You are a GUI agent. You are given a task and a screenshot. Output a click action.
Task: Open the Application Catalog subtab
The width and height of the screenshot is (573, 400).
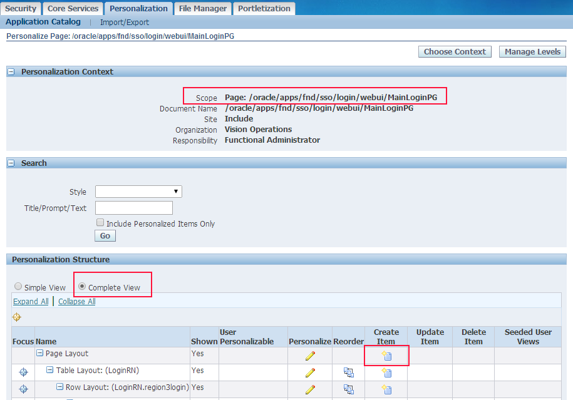(43, 22)
